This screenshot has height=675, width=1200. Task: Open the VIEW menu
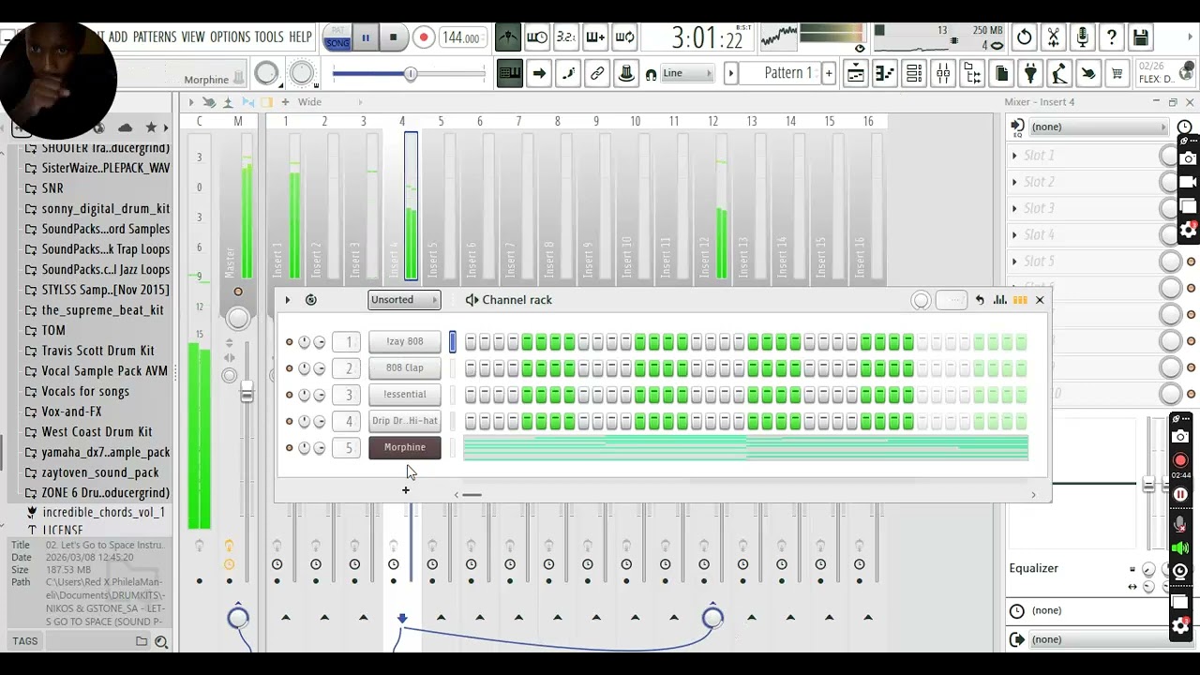pyautogui.click(x=193, y=37)
